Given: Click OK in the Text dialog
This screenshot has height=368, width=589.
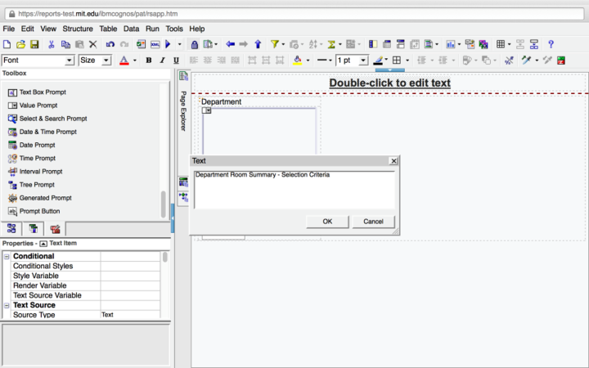Looking at the screenshot, I should (327, 222).
